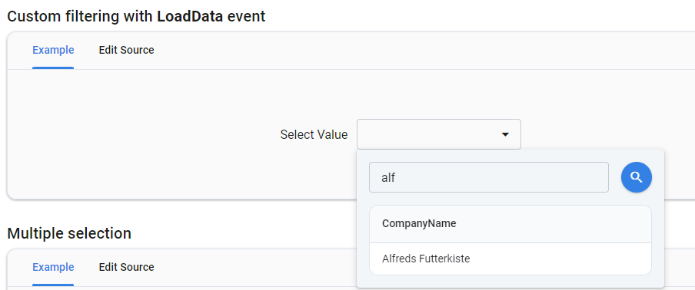This screenshot has width=695, height=290.
Task: Click the typed text 'alf' in the filter box
Action: point(388,178)
